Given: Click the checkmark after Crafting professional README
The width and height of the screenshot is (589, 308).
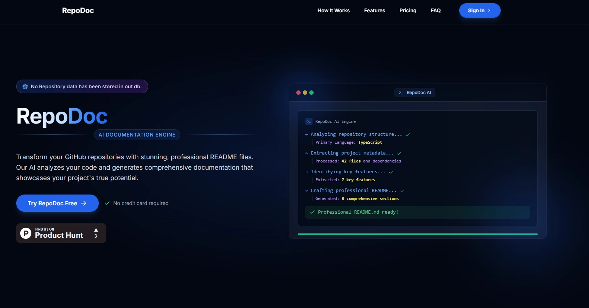Looking at the screenshot, I should [402, 191].
